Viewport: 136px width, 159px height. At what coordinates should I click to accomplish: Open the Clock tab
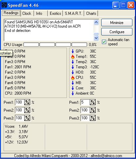27,13
